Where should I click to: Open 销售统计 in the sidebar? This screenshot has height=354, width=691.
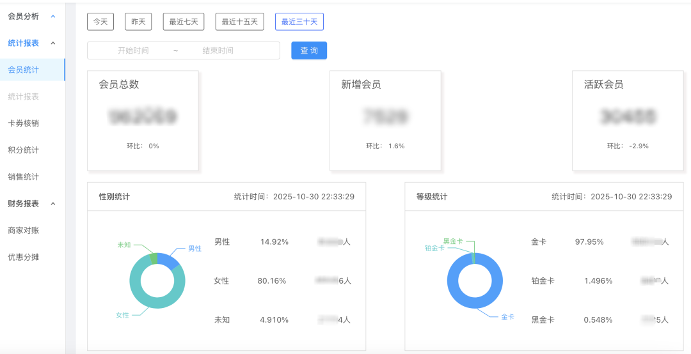[24, 177]
